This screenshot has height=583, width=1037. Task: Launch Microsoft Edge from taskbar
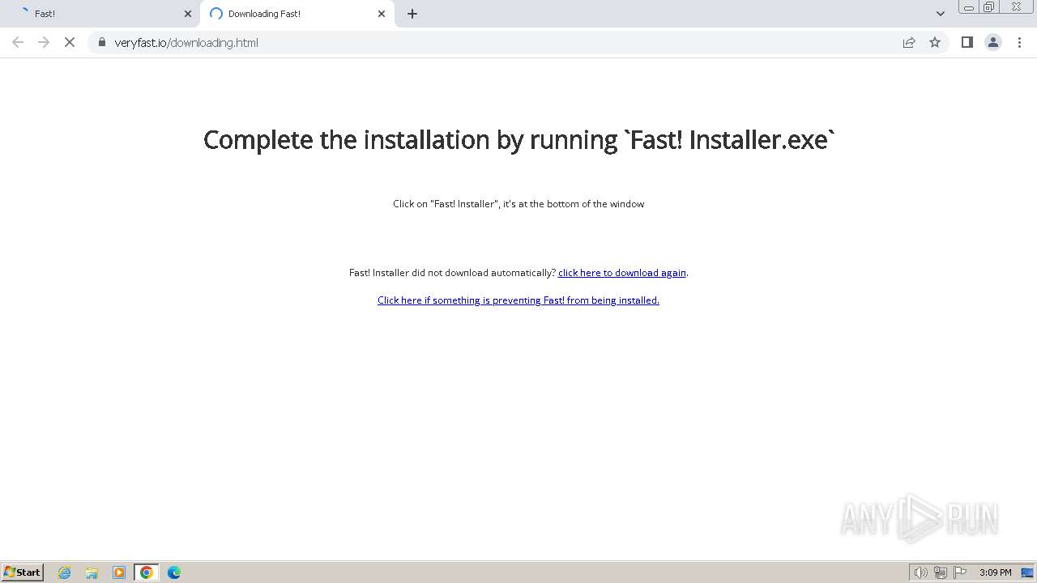(174, 572)
